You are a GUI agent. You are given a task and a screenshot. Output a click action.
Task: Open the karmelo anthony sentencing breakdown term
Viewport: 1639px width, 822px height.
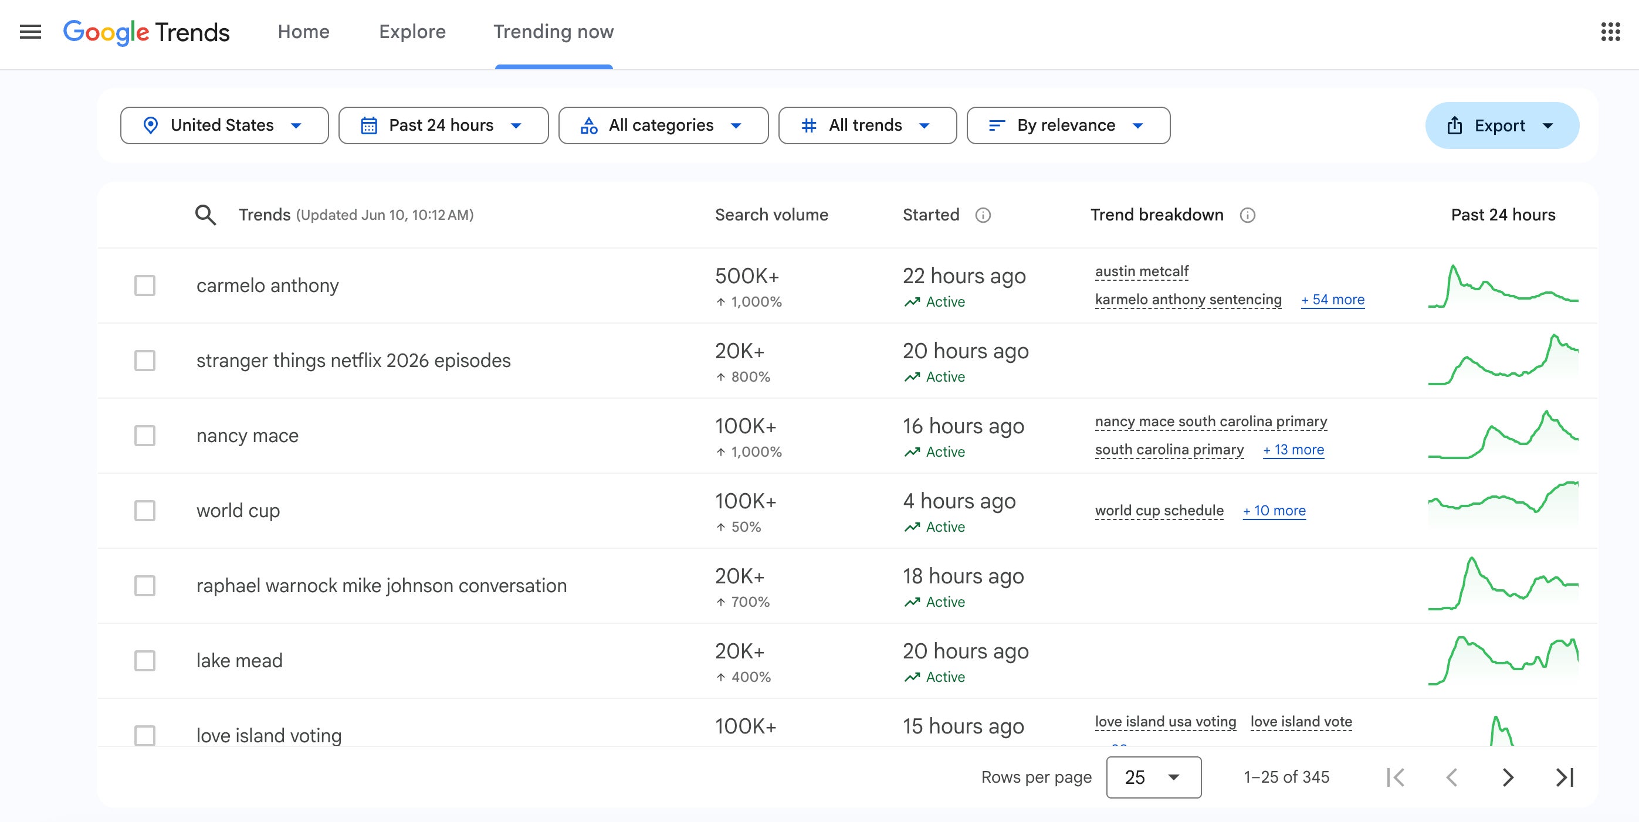[1188, 300]
